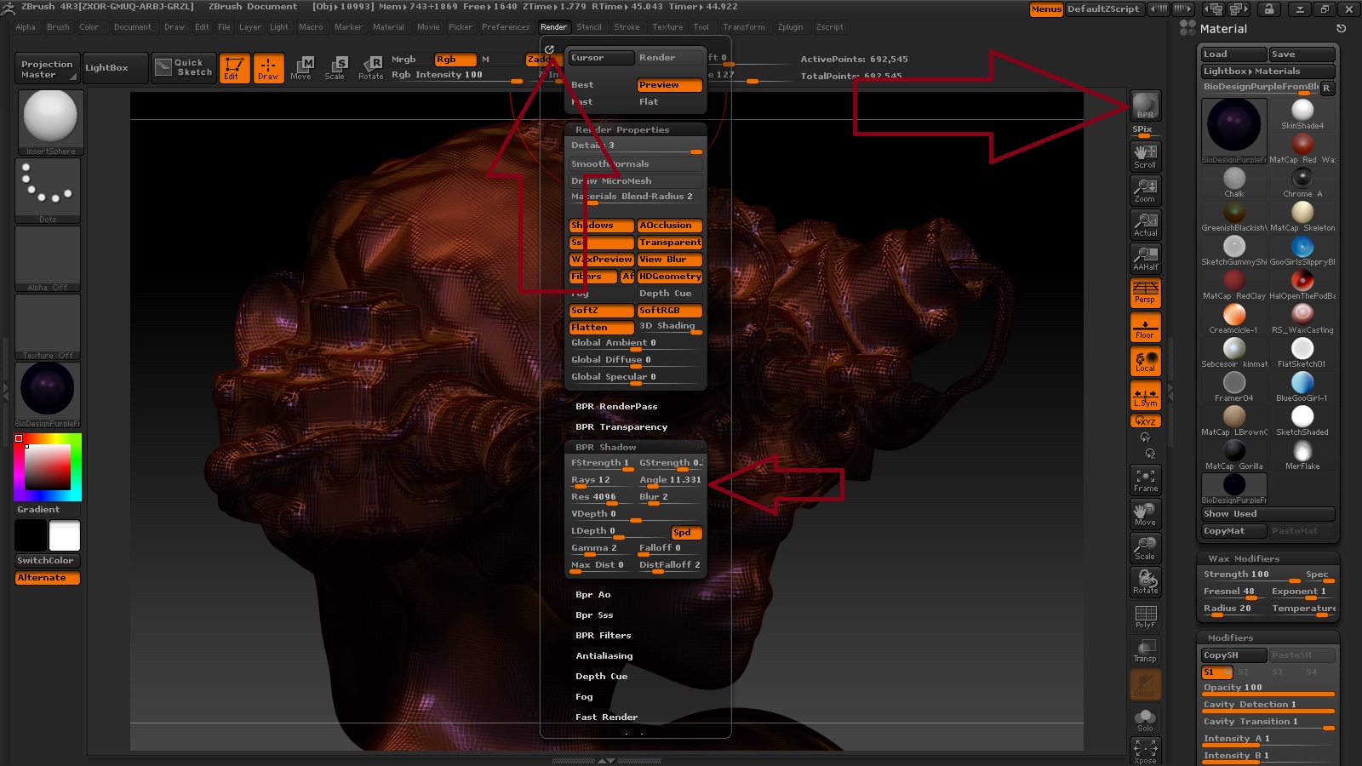The width and height of the screenshot is (1362, 766).
Task: Expand Fast Render section
Action: [607, 717]
